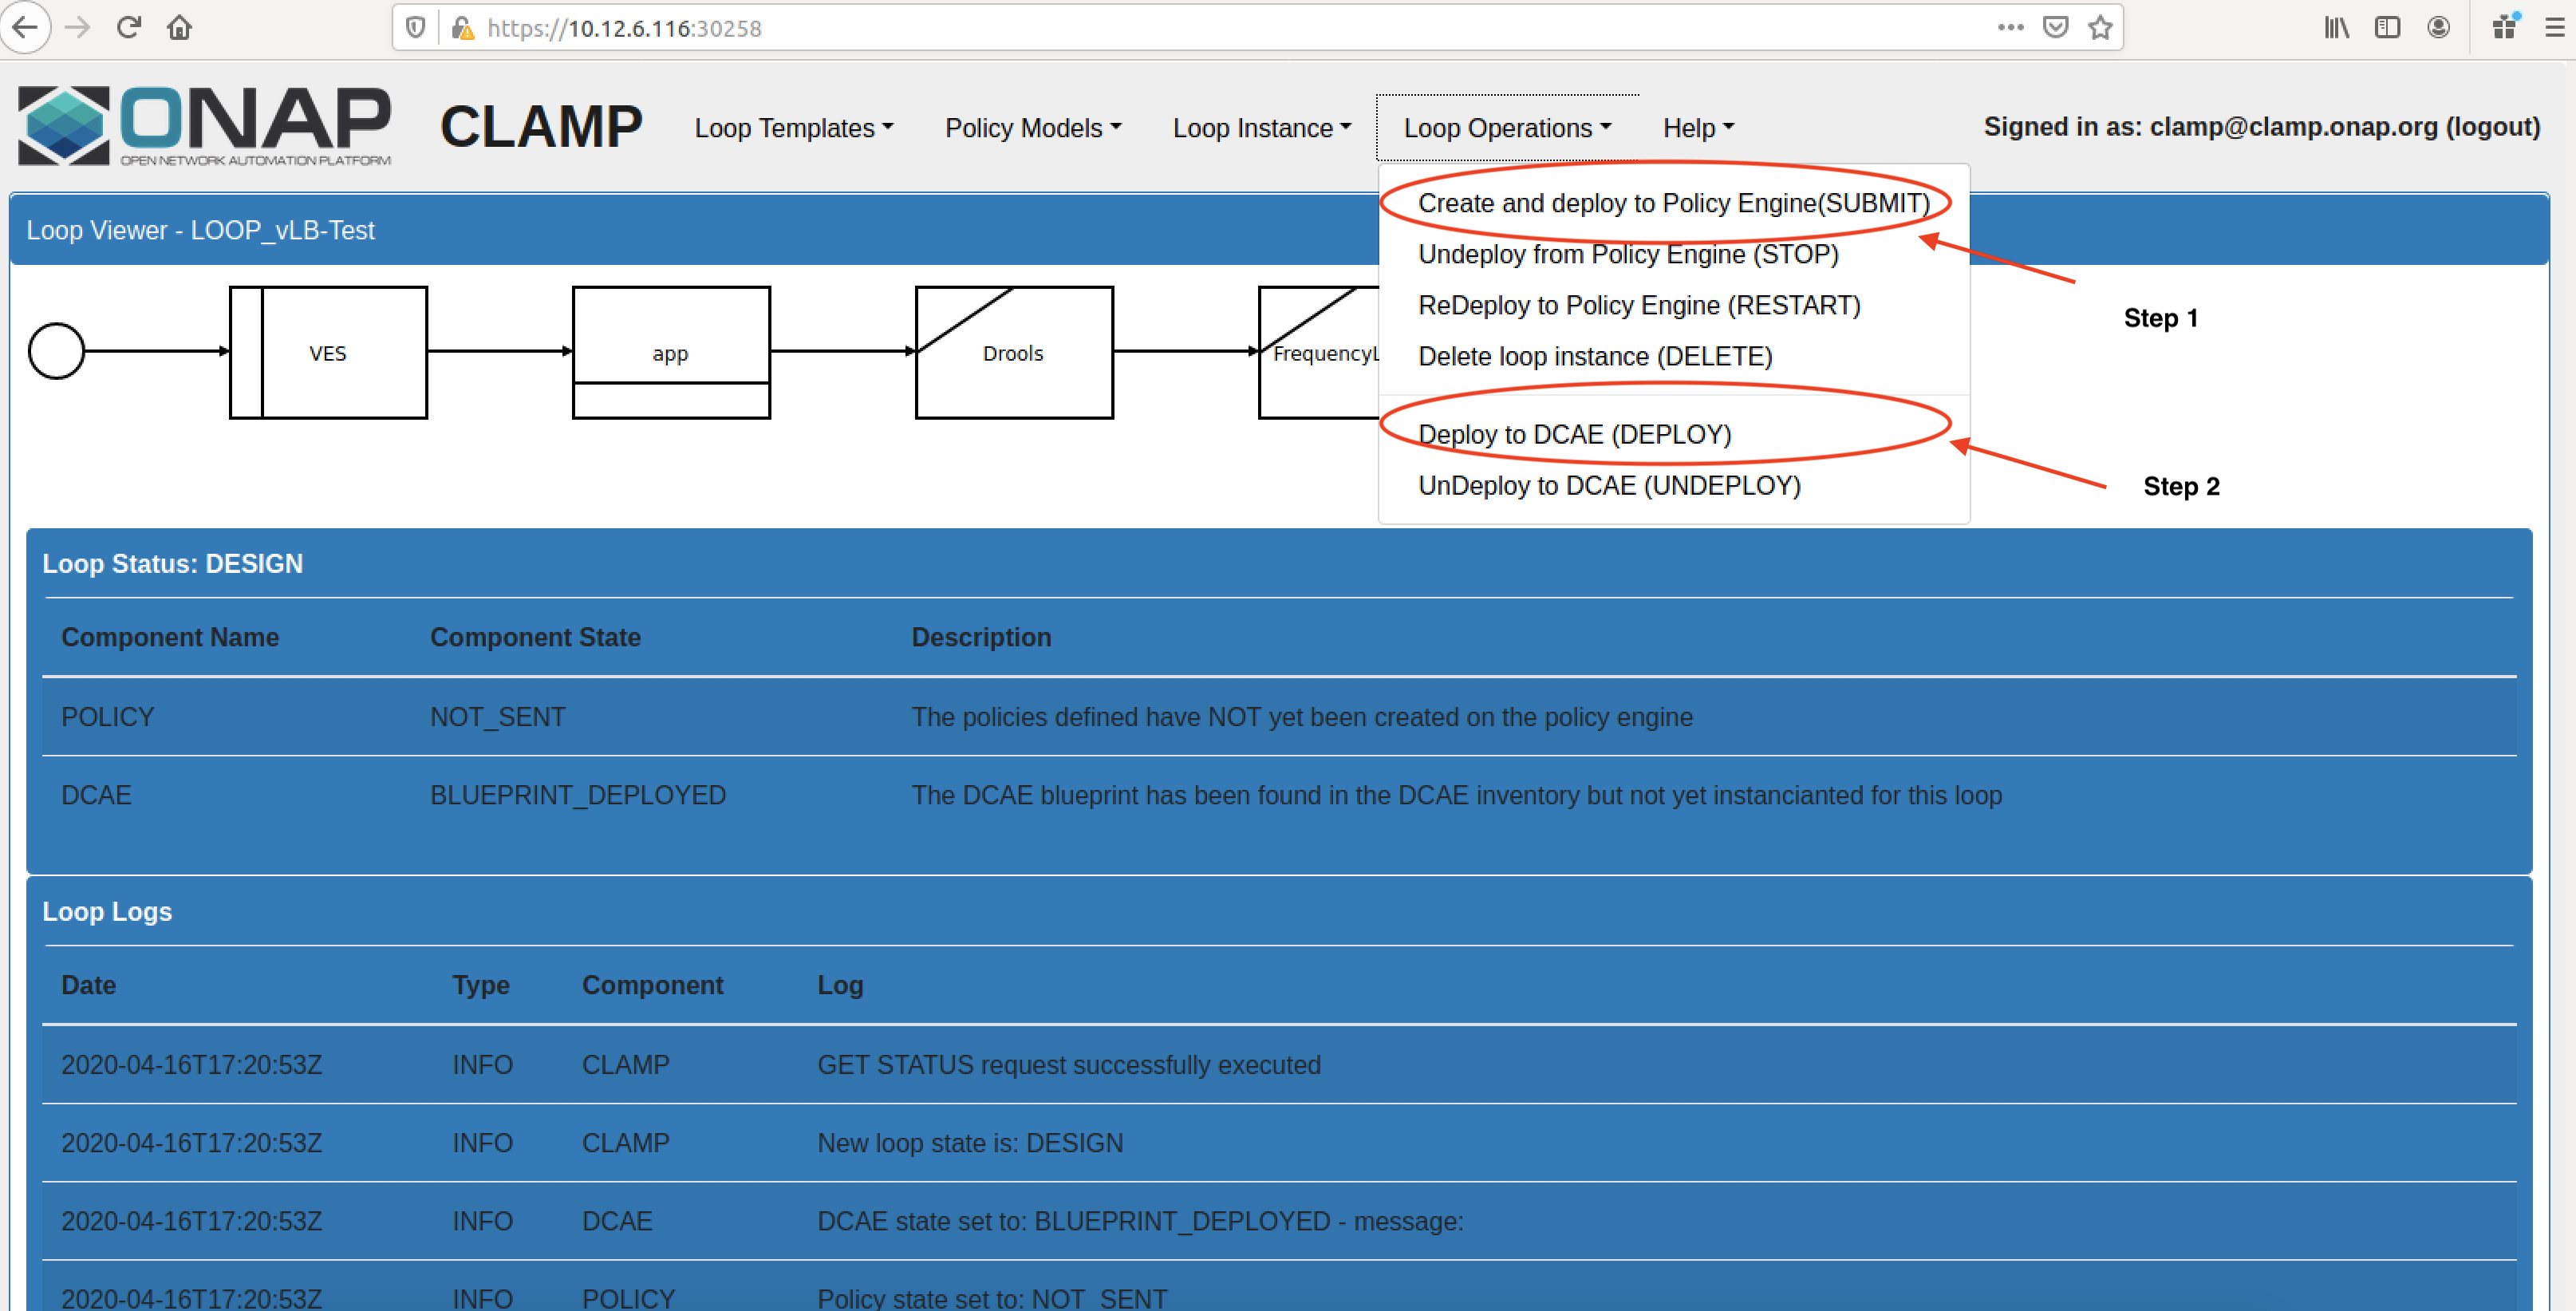Bookmark this page with the star

click(2100, 27)
